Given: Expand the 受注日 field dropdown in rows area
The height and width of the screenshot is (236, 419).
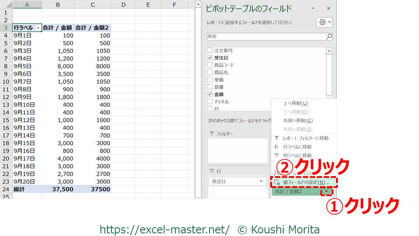Looking at the screenshot, I should click(x=261, y=181).
